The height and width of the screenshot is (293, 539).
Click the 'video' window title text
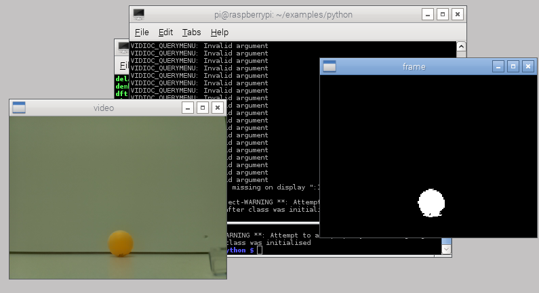point(104,108)
